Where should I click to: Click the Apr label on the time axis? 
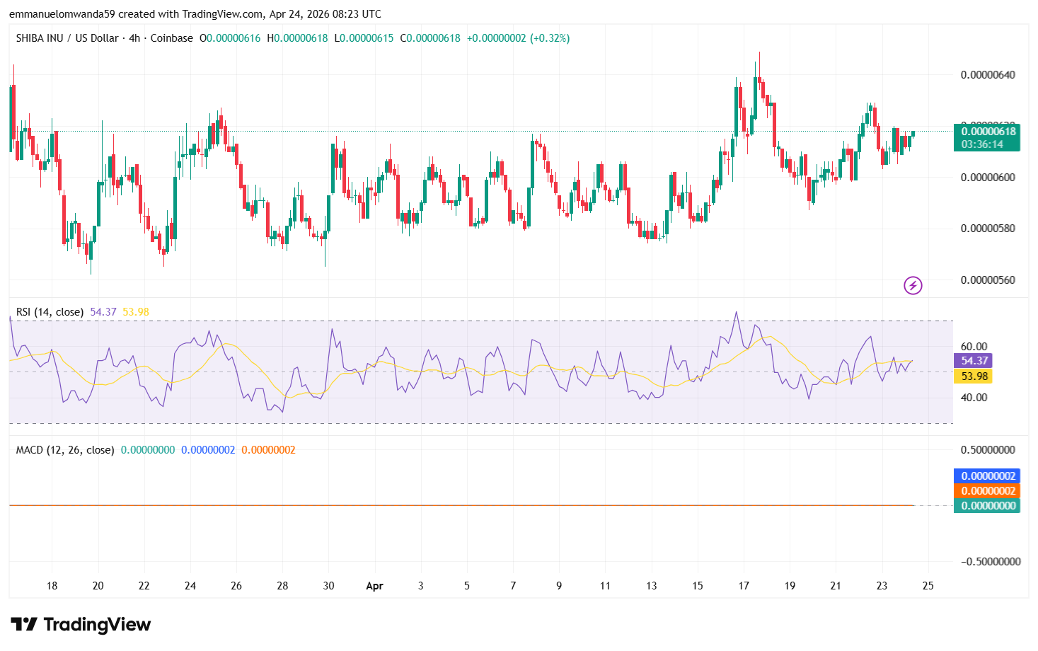374,586
